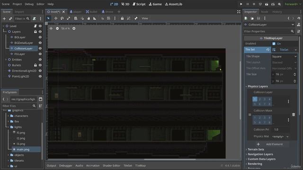Open the Physics Material empty dropdown

pyautogui.click(x=280, y=136)
